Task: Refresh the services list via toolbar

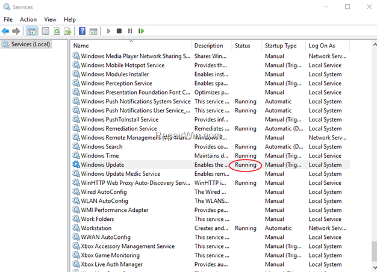Action: (57, 31)
